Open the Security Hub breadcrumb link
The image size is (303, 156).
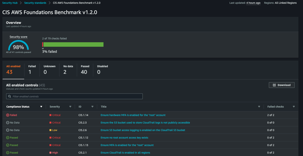tap(10, 3)
